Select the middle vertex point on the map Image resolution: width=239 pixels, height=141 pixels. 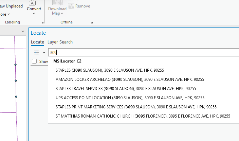(x=16, y=81)
